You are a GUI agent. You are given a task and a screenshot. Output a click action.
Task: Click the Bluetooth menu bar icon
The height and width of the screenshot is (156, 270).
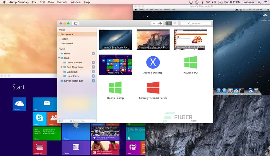pos(202,2)
